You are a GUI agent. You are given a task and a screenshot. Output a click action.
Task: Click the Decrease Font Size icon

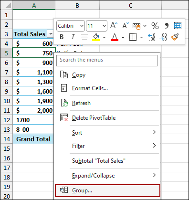[126, 26]
